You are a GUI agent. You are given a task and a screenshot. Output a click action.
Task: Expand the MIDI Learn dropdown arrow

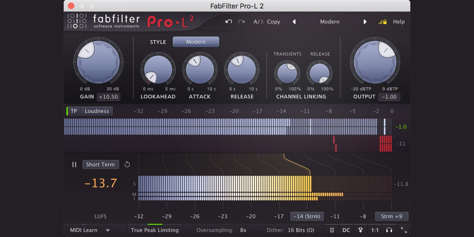click(108, 231)
